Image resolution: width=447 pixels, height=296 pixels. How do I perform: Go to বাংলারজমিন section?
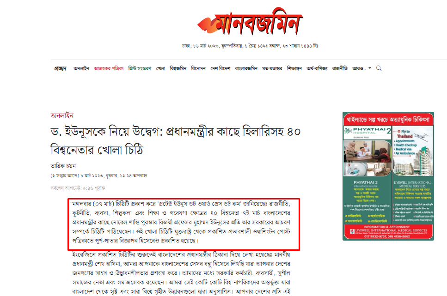pos(246,68)
